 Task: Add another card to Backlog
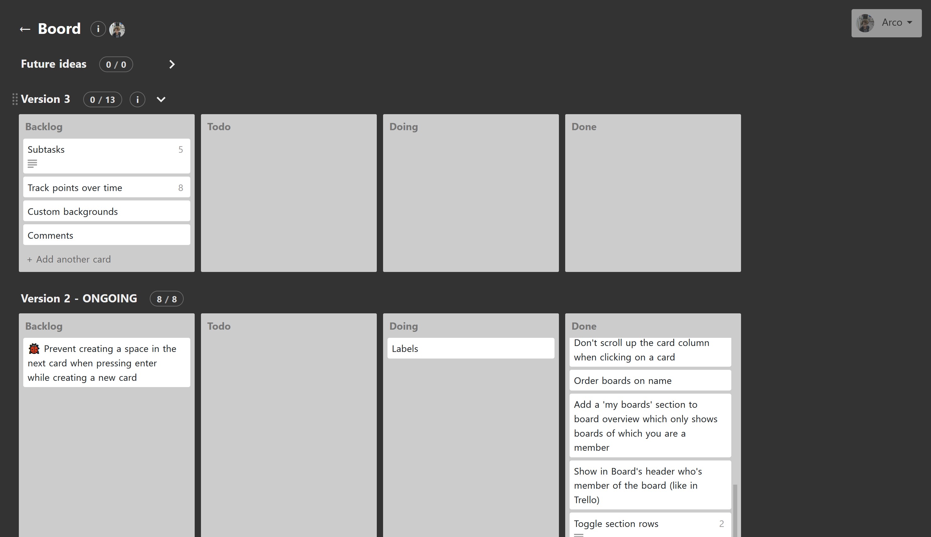[x=69, y=259]
